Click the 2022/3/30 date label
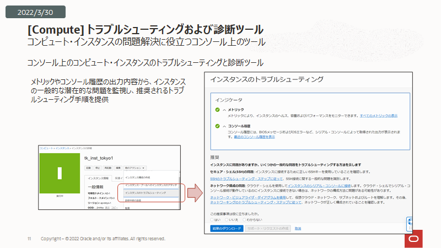 coord(35,12)
